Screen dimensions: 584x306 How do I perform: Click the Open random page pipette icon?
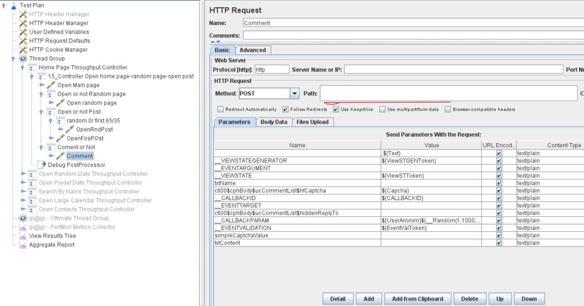(60, 103)
